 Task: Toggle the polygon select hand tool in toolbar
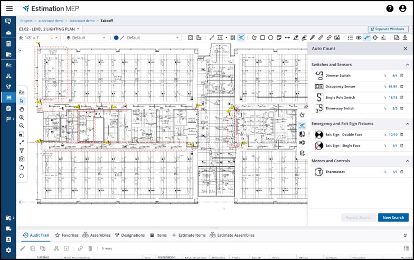(x=255, y=38)
